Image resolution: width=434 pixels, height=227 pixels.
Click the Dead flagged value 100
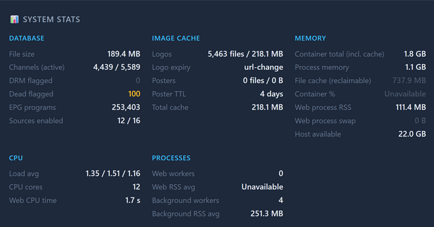(134, 94)
